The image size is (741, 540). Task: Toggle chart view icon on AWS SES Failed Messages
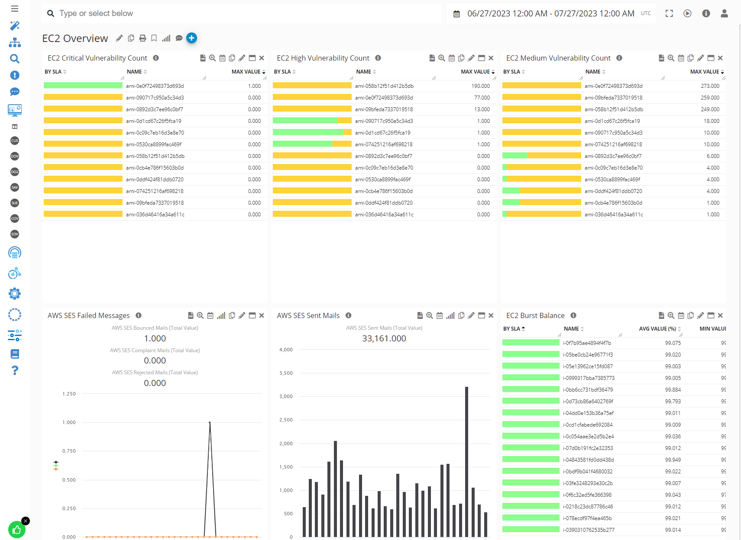[x=221, y=315]
